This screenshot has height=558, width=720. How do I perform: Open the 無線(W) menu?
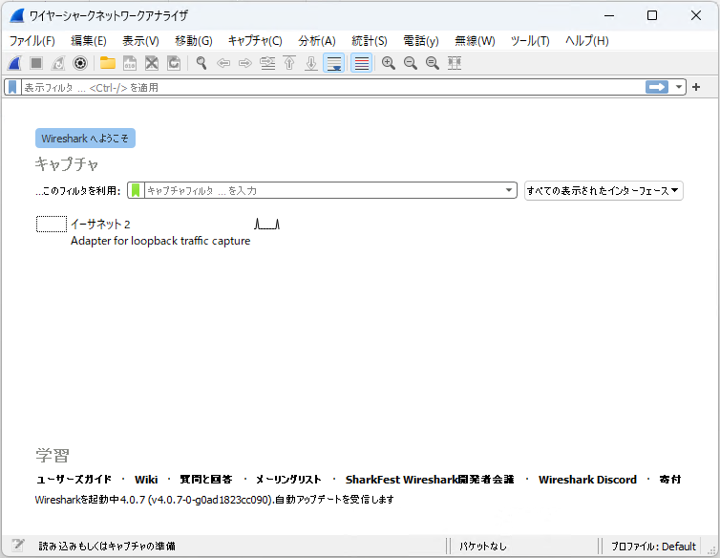[x=475, y=41]
